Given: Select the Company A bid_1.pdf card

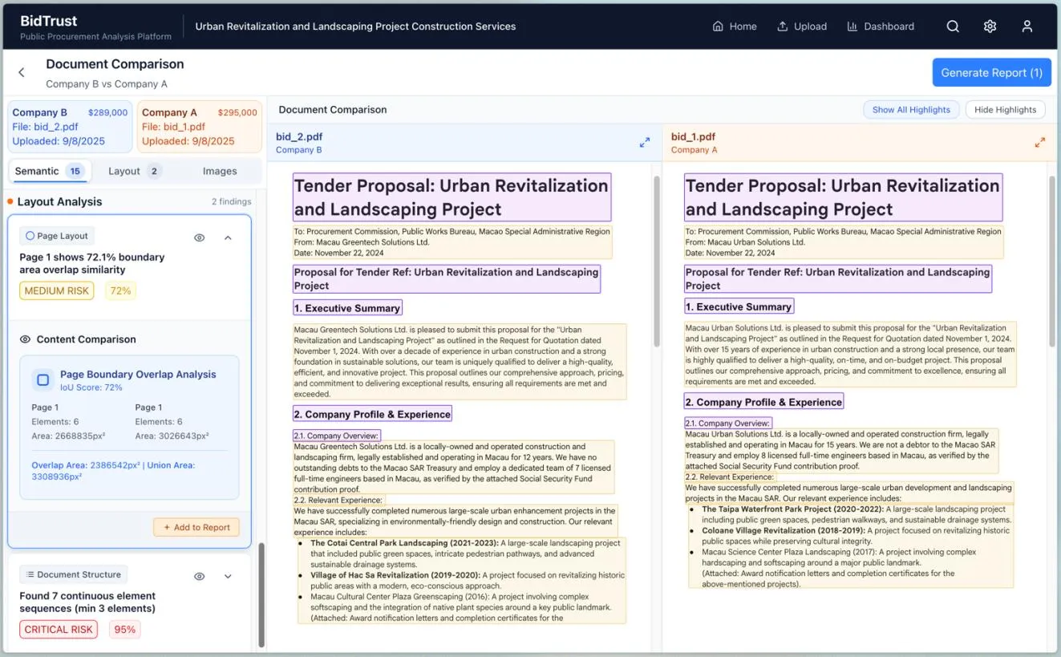Looking at the screenshot, I should 200,127.
